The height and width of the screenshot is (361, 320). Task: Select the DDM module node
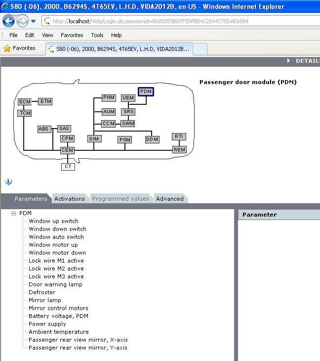coord(152,139)
